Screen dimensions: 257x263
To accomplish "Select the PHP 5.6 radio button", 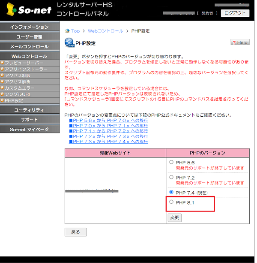I will click(171, 163).
